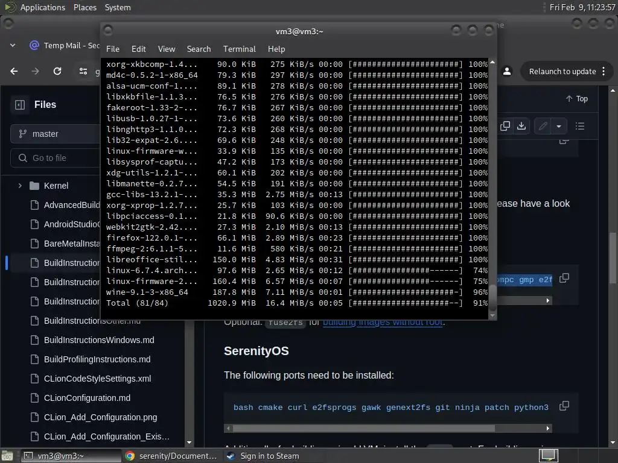This screenshot has height=463, width=618.
Task: Copy the mpc gmp code block
Action: click(x=564, y=278)
